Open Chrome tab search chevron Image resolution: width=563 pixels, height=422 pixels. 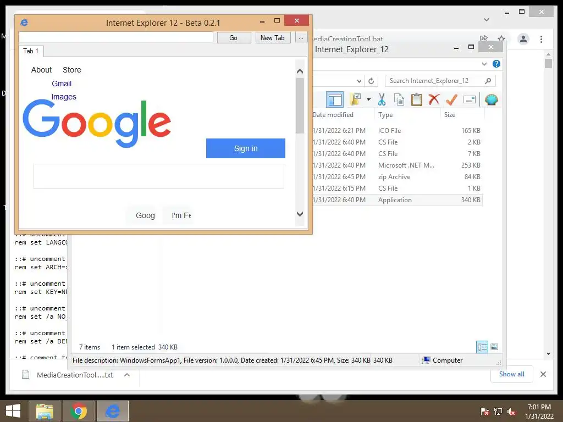tap(487, 20)
